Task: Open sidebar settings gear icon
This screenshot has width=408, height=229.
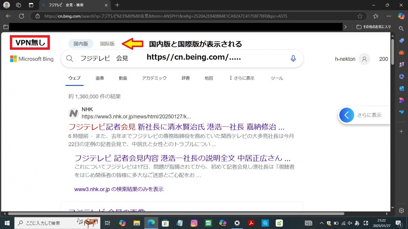Action: [401, 211]
